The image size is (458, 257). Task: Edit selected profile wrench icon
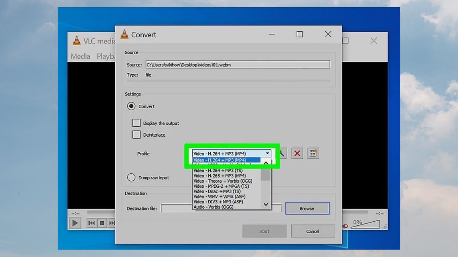[x=282, y=153]
